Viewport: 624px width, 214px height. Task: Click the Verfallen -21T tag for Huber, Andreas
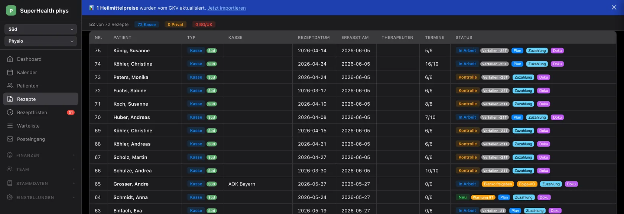(x=495, y=117)
